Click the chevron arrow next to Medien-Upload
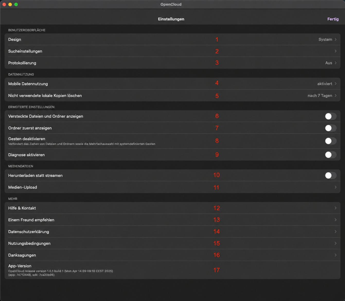The image size is (345, 301). (335, 187)
